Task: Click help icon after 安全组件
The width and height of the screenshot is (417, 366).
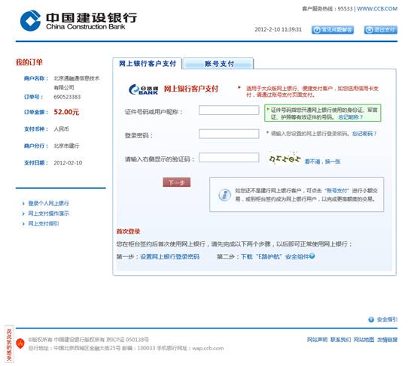Action: tap(312, 256)
